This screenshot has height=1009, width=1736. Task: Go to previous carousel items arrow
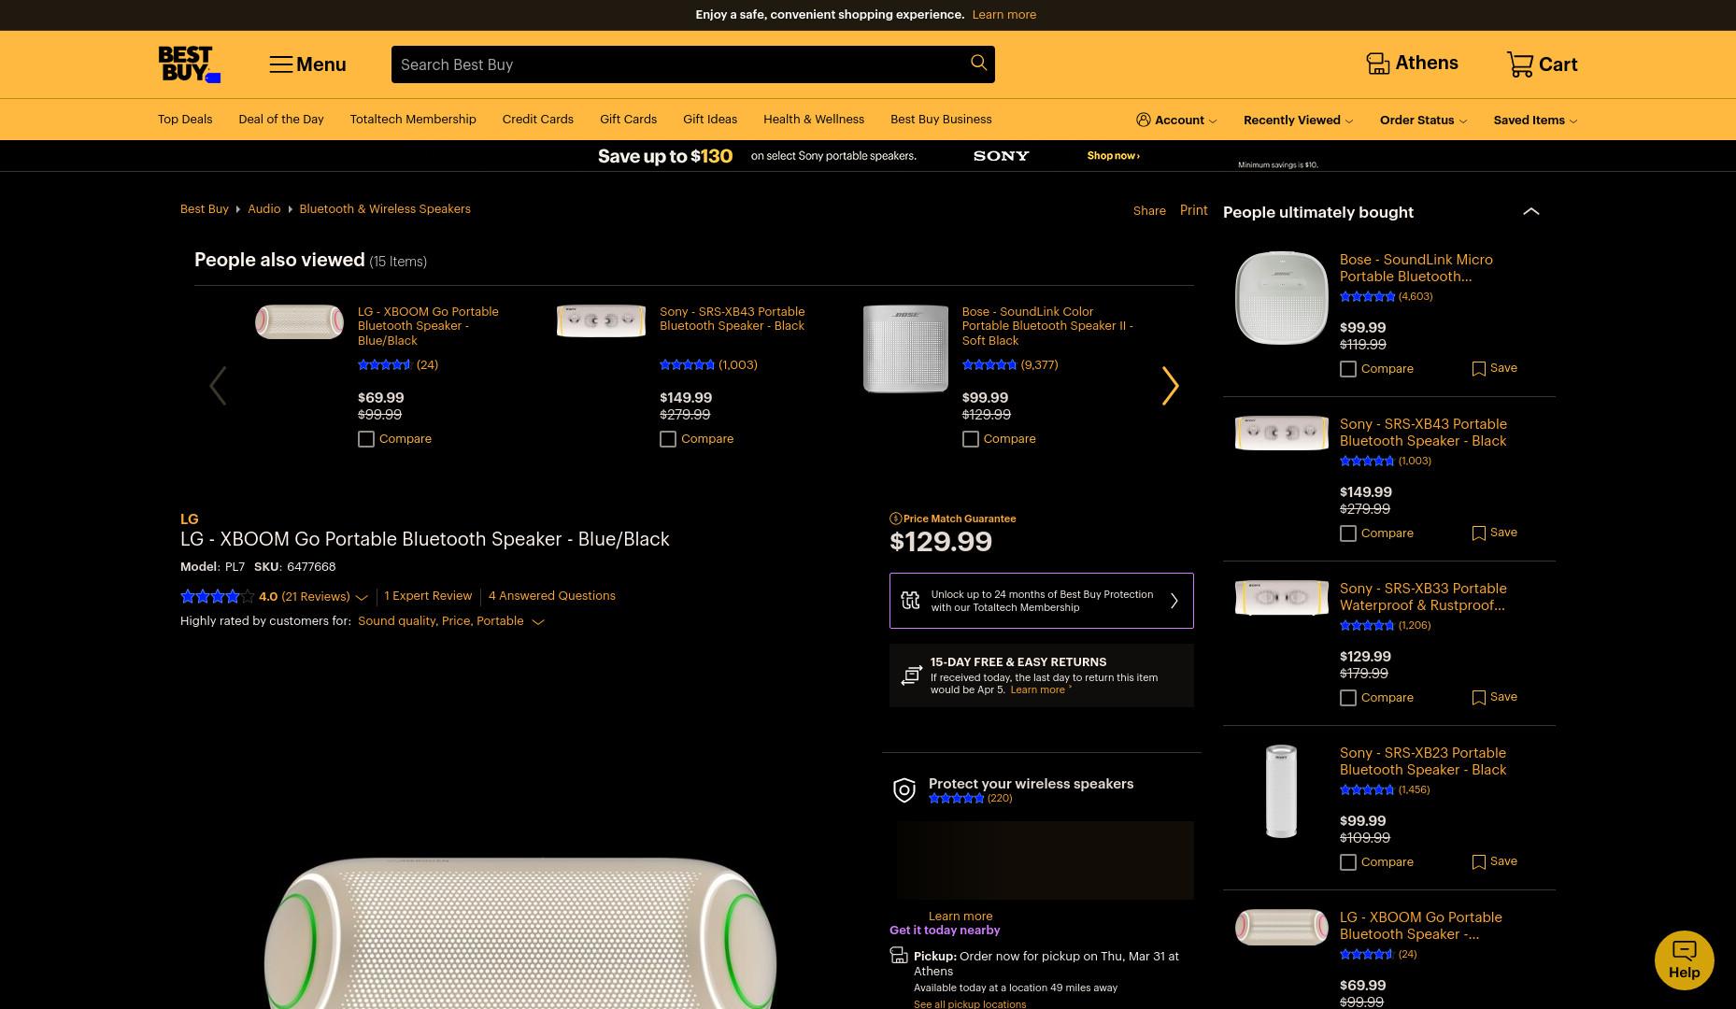218,386
